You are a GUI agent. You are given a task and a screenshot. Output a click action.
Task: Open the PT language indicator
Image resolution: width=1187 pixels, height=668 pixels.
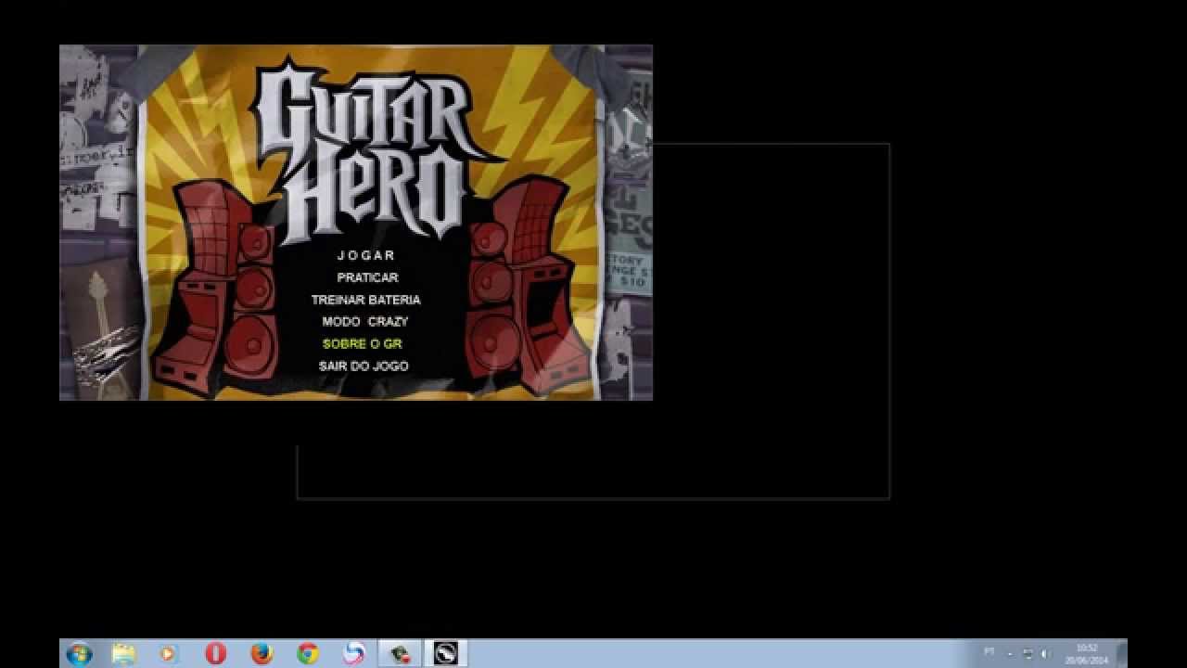click(x=989, y=653)
